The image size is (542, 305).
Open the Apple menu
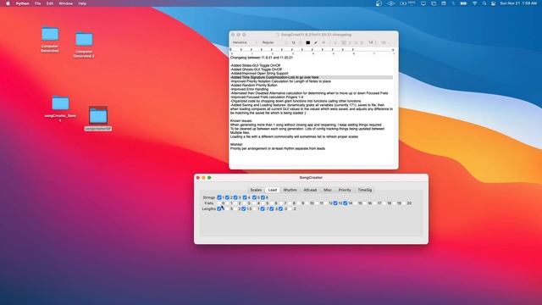pos(8,3)
